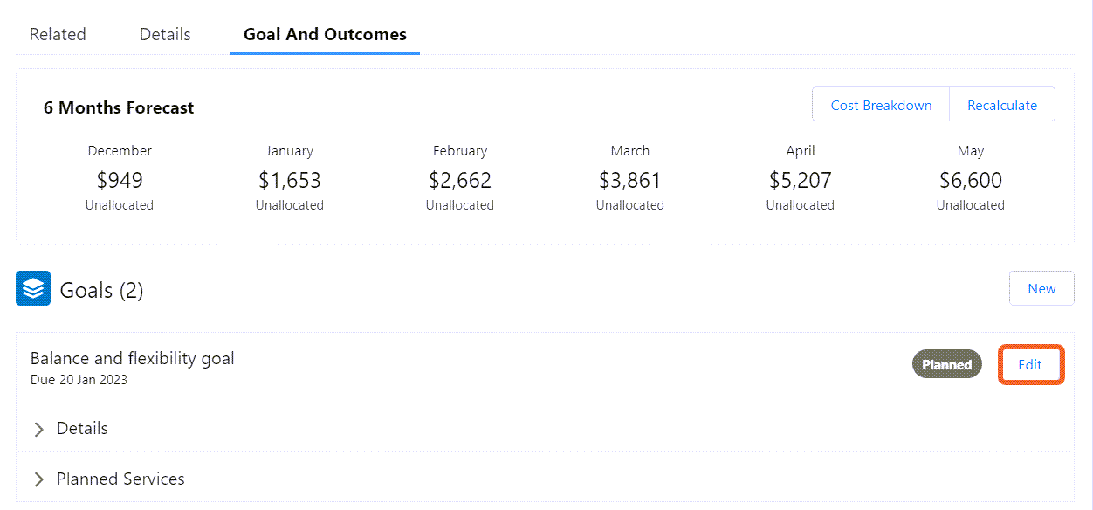This screenshot has height=510, width=1093.
Task: Select the April $5,207 forecast amount
Action: [x=801, y=181]
